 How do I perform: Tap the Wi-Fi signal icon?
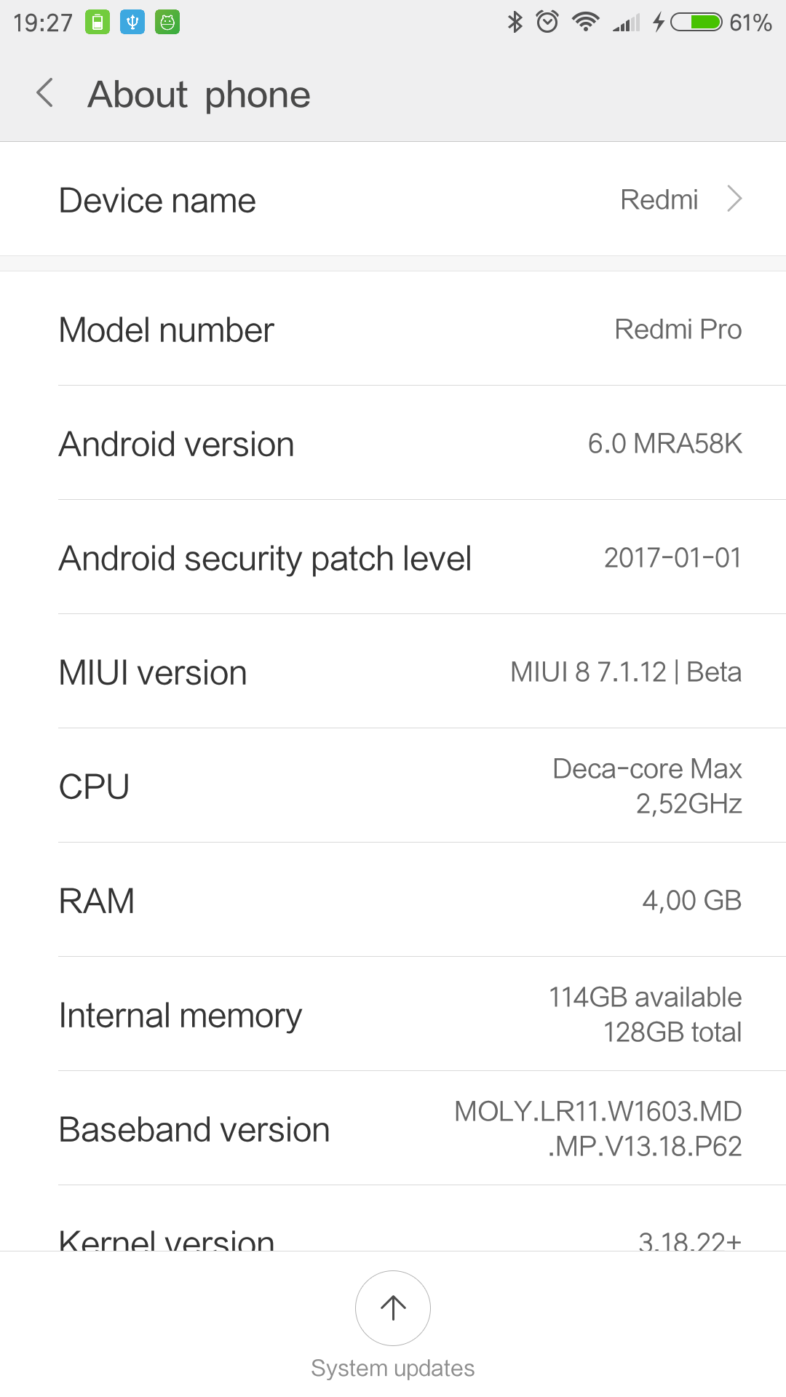click(x=585, y=22)
